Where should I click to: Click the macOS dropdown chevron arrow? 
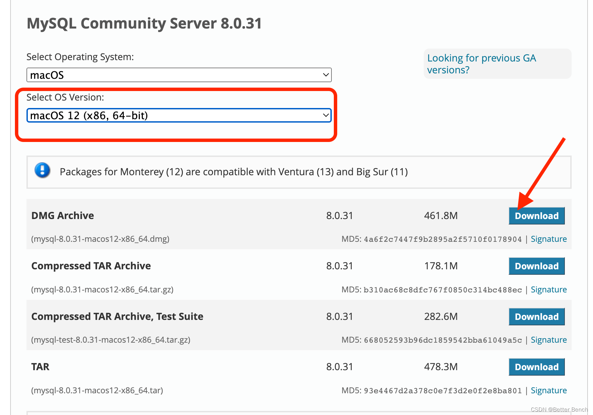pos(326,75)
